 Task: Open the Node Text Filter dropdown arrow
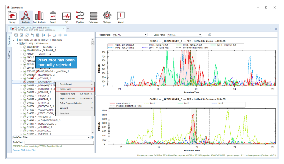pyautogui.click(x=89, y=137)
